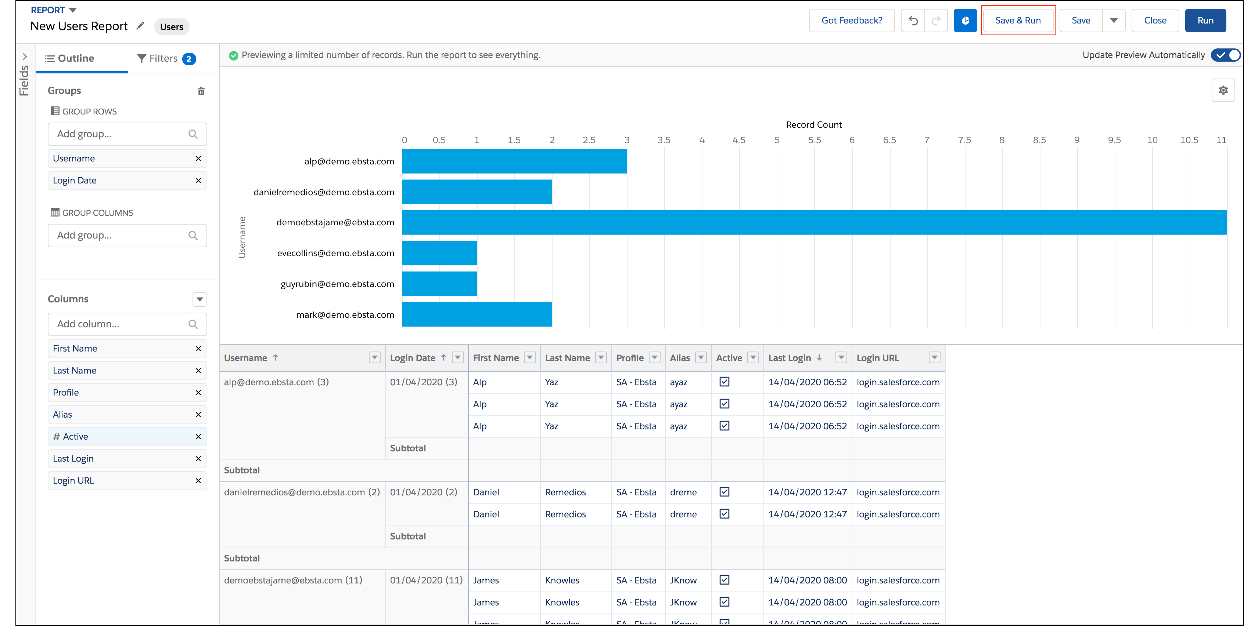Expand the Fields panel arrow
Screen dimensions: 1244x626
[25, 57]
